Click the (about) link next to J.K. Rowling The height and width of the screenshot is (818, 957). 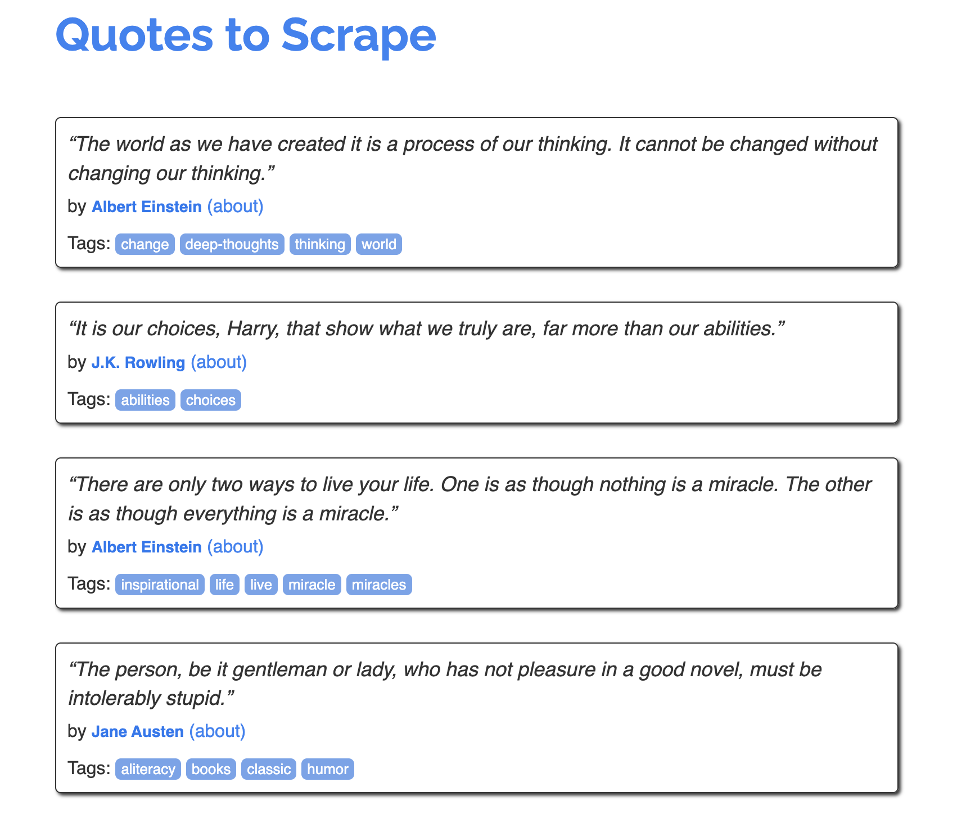[219, 362]
